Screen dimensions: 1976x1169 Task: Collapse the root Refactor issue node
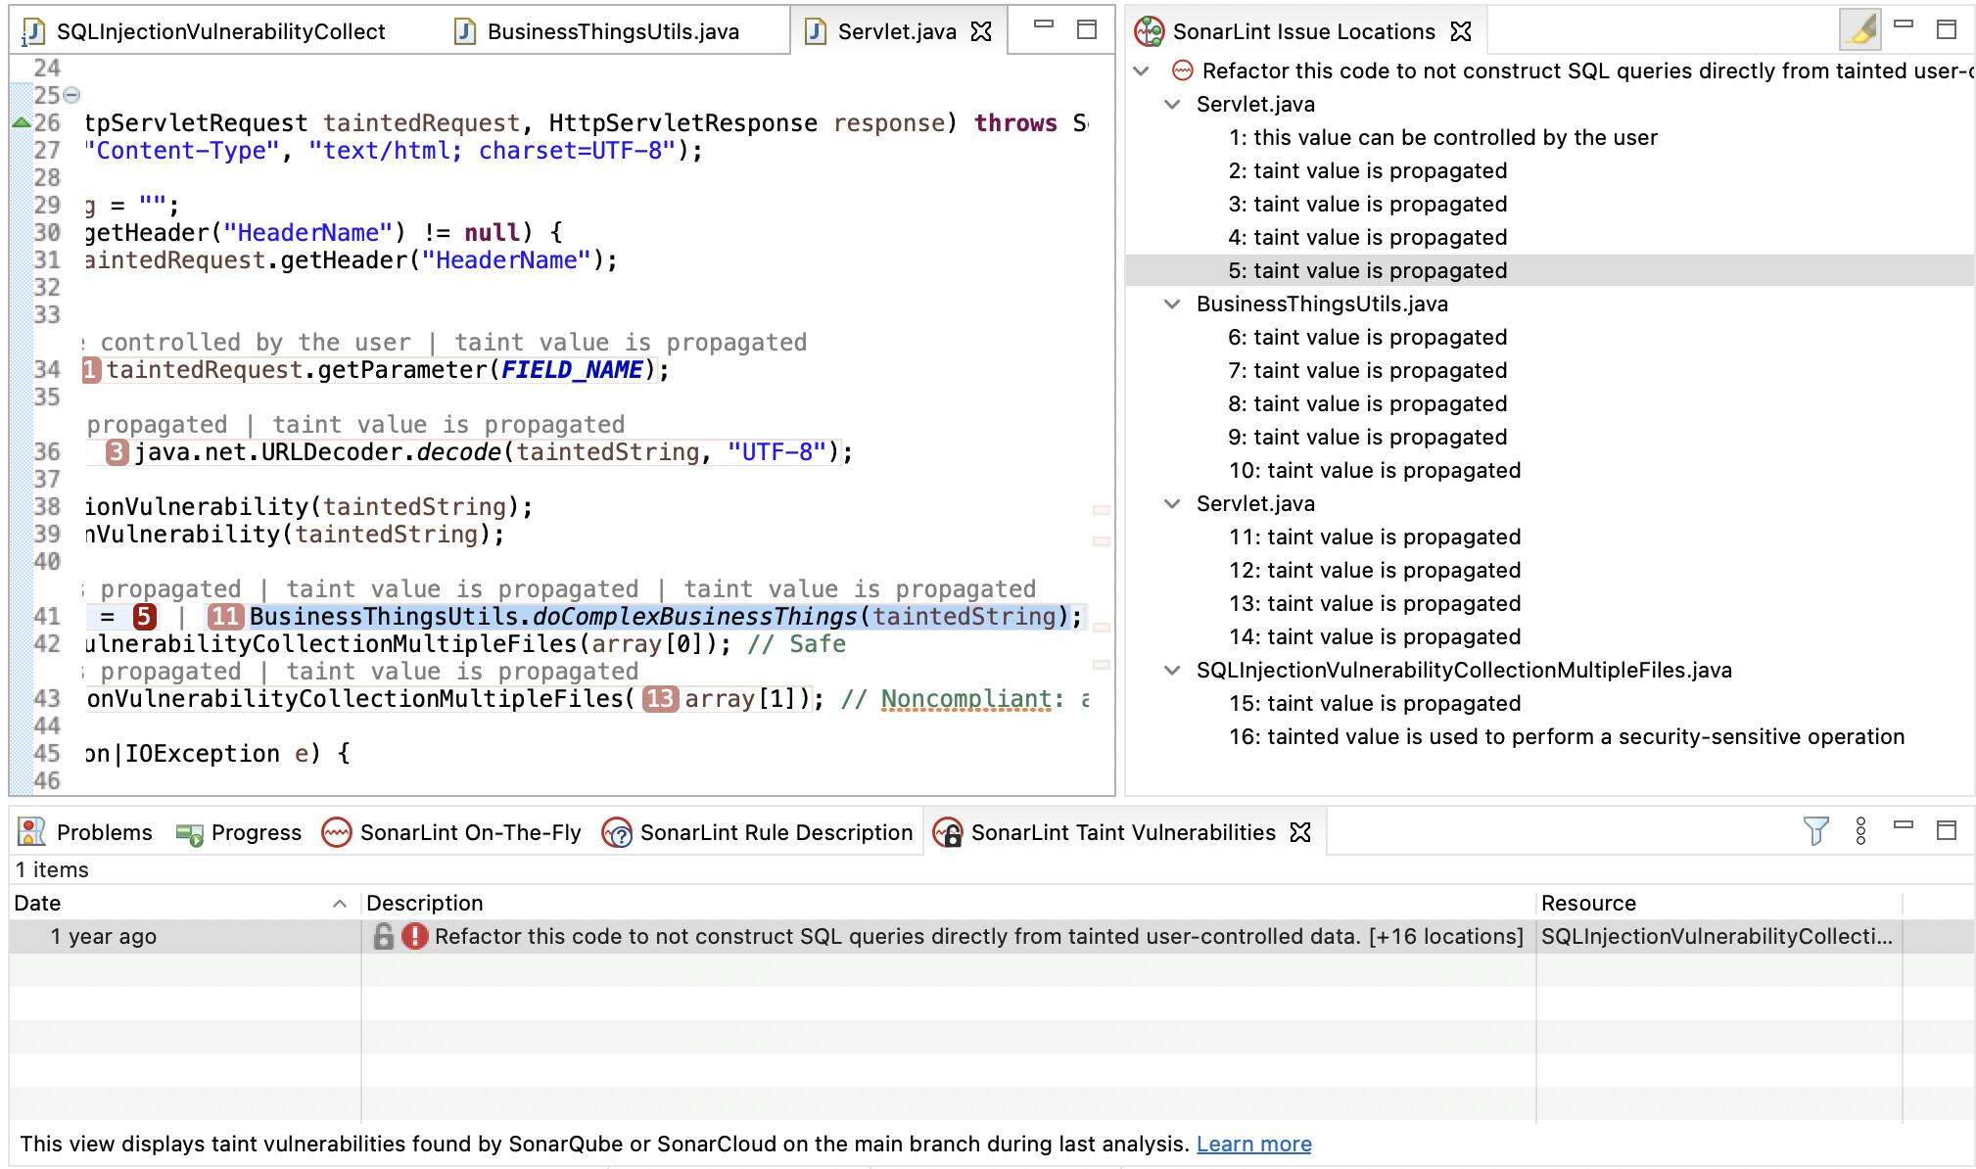click(x=1141, y=71)
